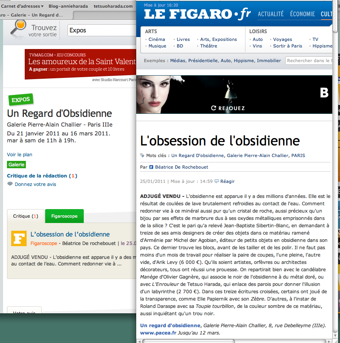Viewport: 340px width, 343px height.
Task: Open Auto link under Loisirs
Action: coord(257,39)
